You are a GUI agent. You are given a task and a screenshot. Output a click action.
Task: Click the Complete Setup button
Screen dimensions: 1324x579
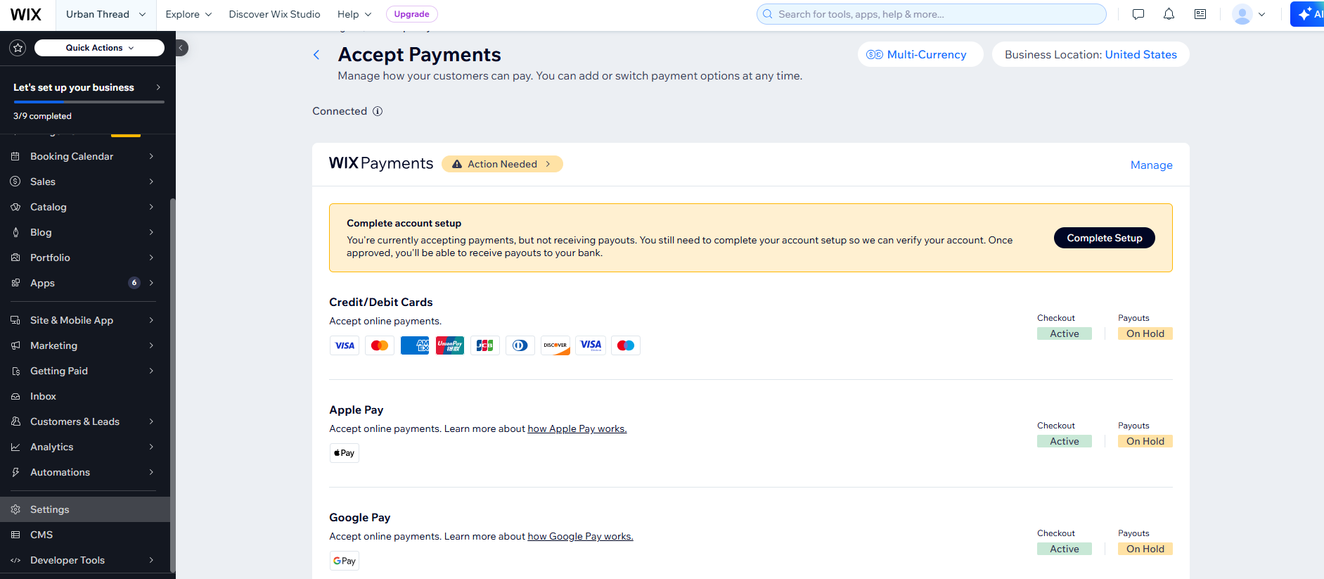click(1104, 238)
